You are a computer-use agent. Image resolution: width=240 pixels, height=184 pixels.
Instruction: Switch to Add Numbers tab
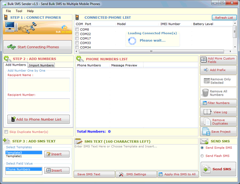(x=15, y=65)
